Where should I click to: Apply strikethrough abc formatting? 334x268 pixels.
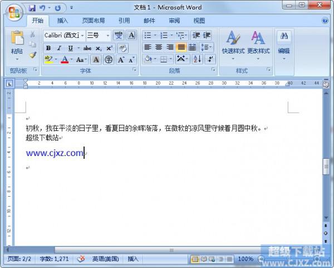click(87, 48)
